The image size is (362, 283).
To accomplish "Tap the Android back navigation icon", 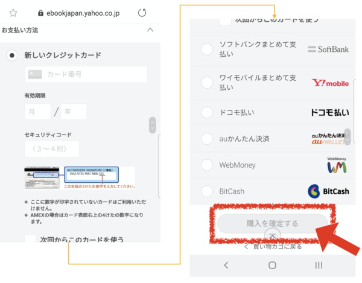I will (226, 265).
